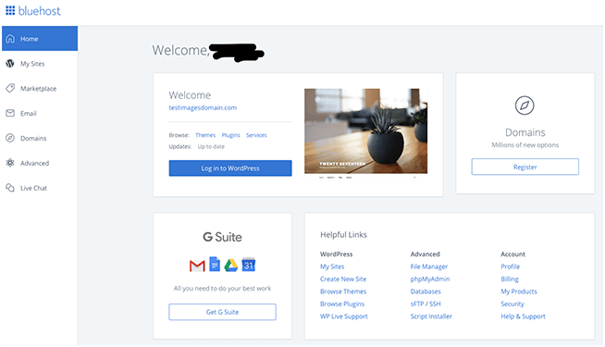Screen dimensions: 605x347
Task: Click the atom icon beside Advanced
Action: point(10,163)
